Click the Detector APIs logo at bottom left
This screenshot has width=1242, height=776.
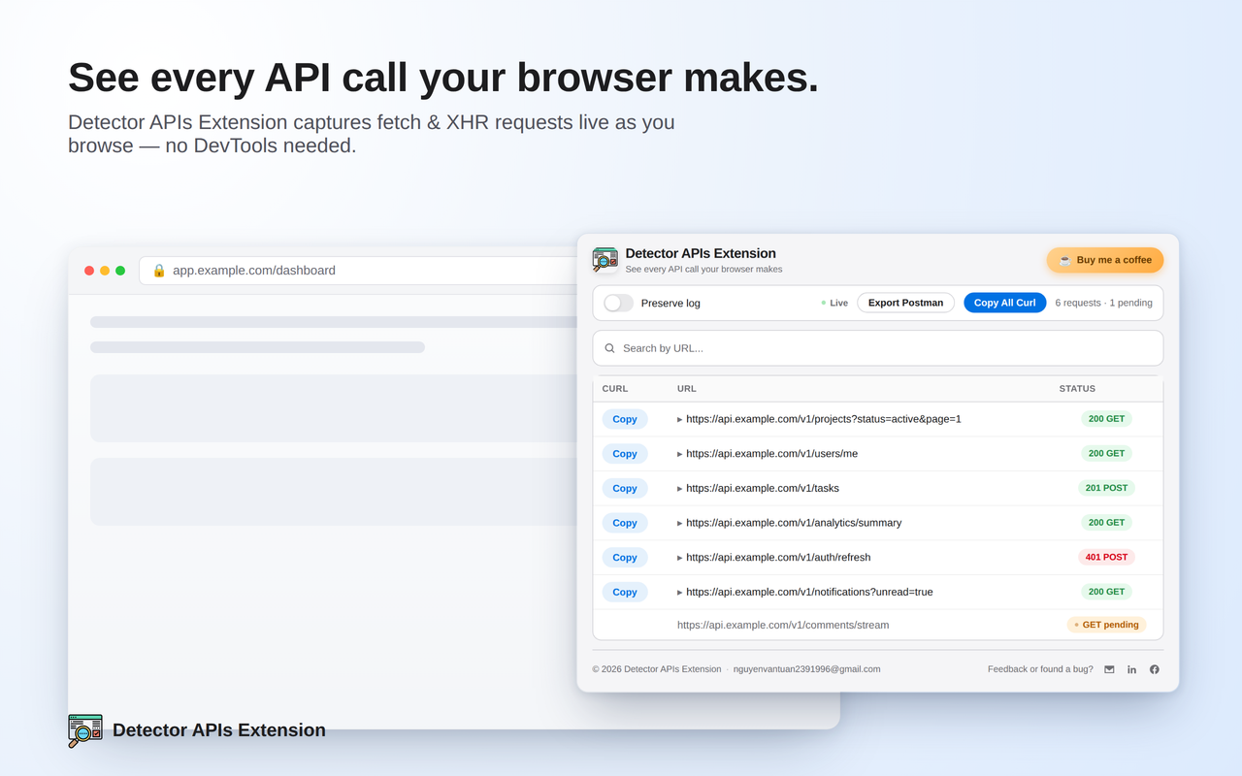click(x=85, y=730)
